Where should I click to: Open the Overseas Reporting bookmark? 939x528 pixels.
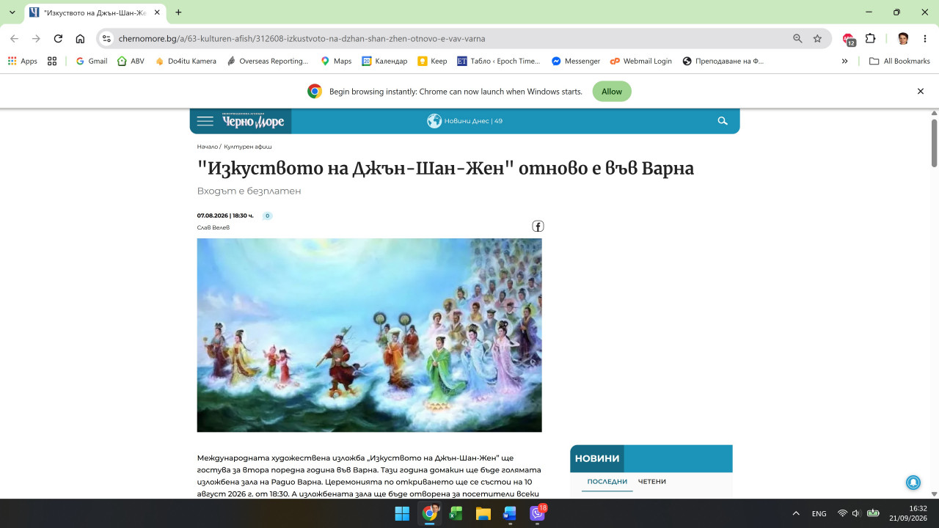tap(268, 61)
